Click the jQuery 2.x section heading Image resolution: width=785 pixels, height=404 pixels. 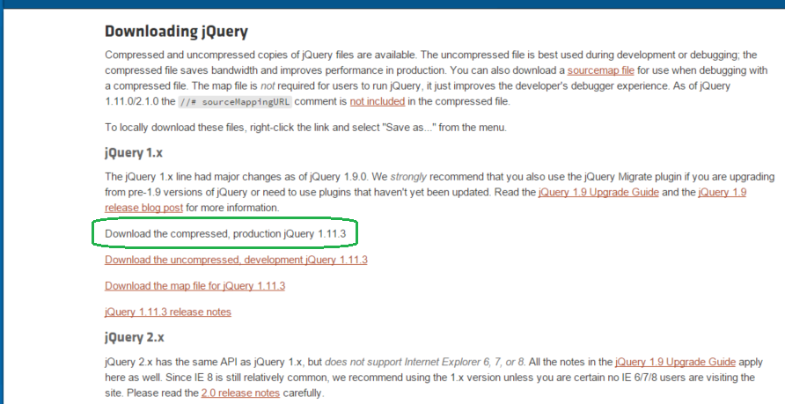click(134, 337)
